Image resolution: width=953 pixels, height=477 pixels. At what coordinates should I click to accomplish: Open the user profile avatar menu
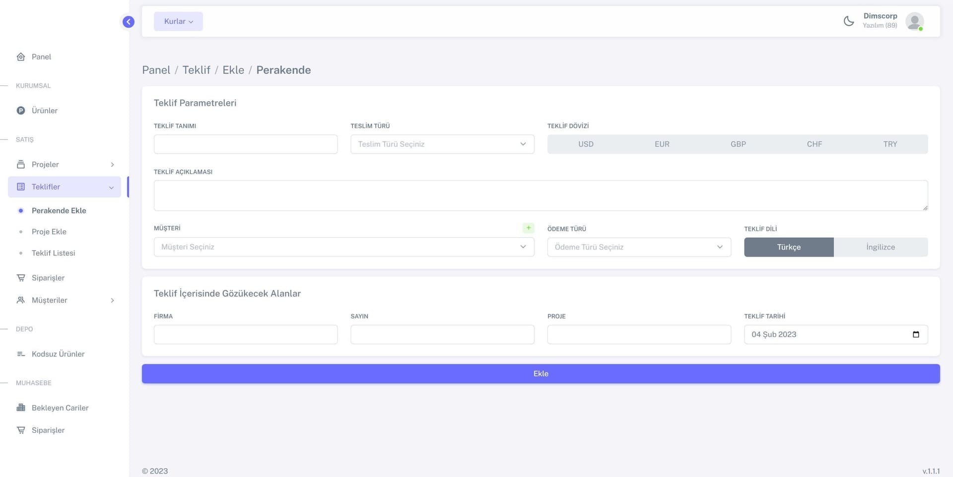[914, 21]
